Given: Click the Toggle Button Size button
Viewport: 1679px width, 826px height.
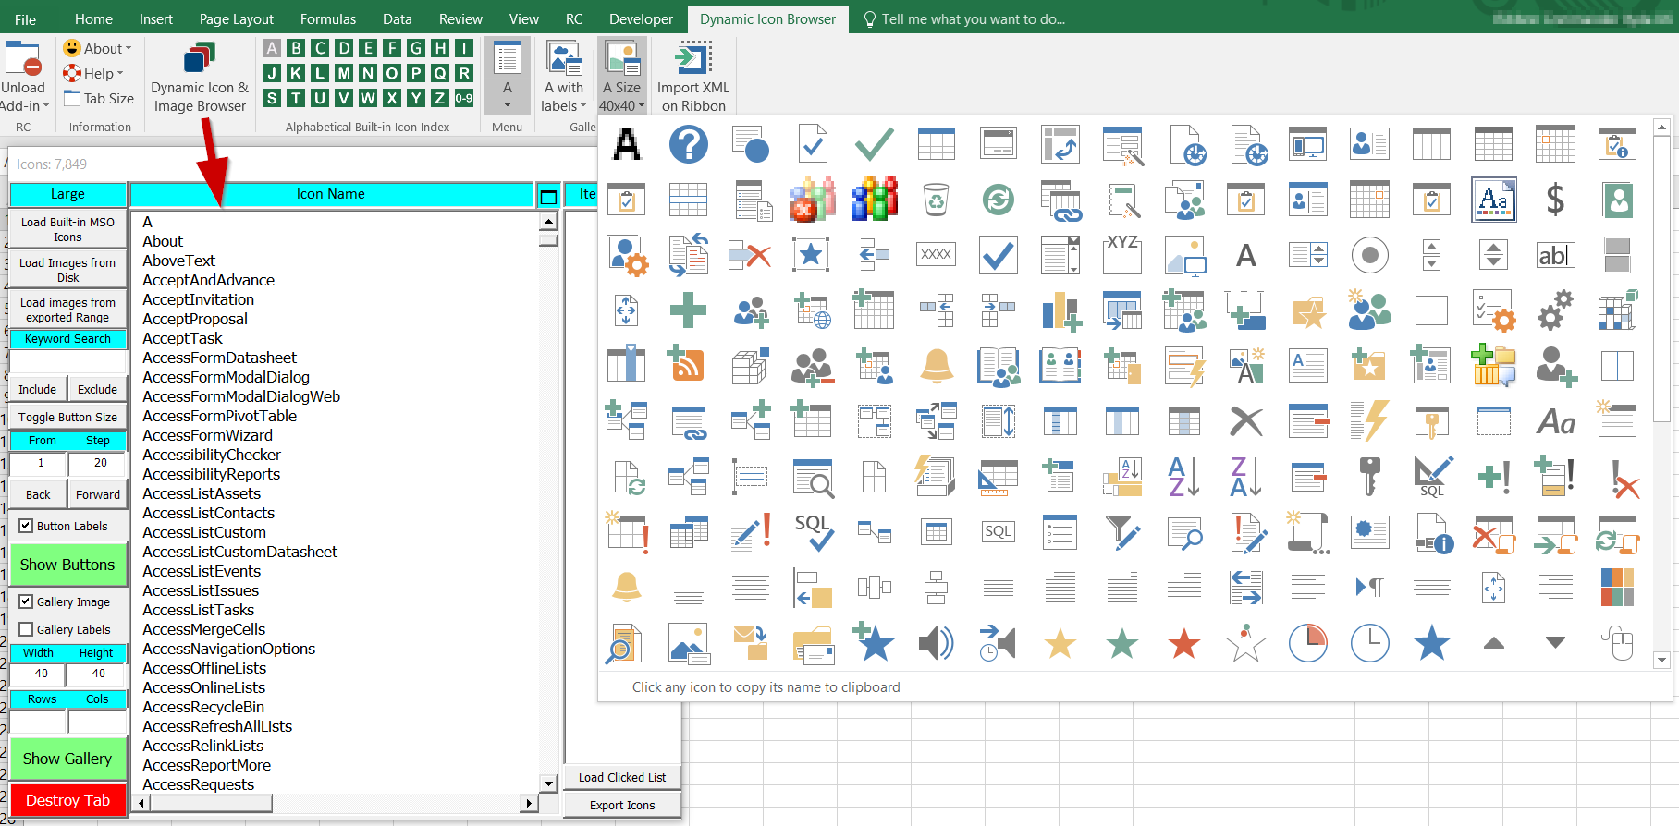Looking at the screenshot, I should [67, 417].
